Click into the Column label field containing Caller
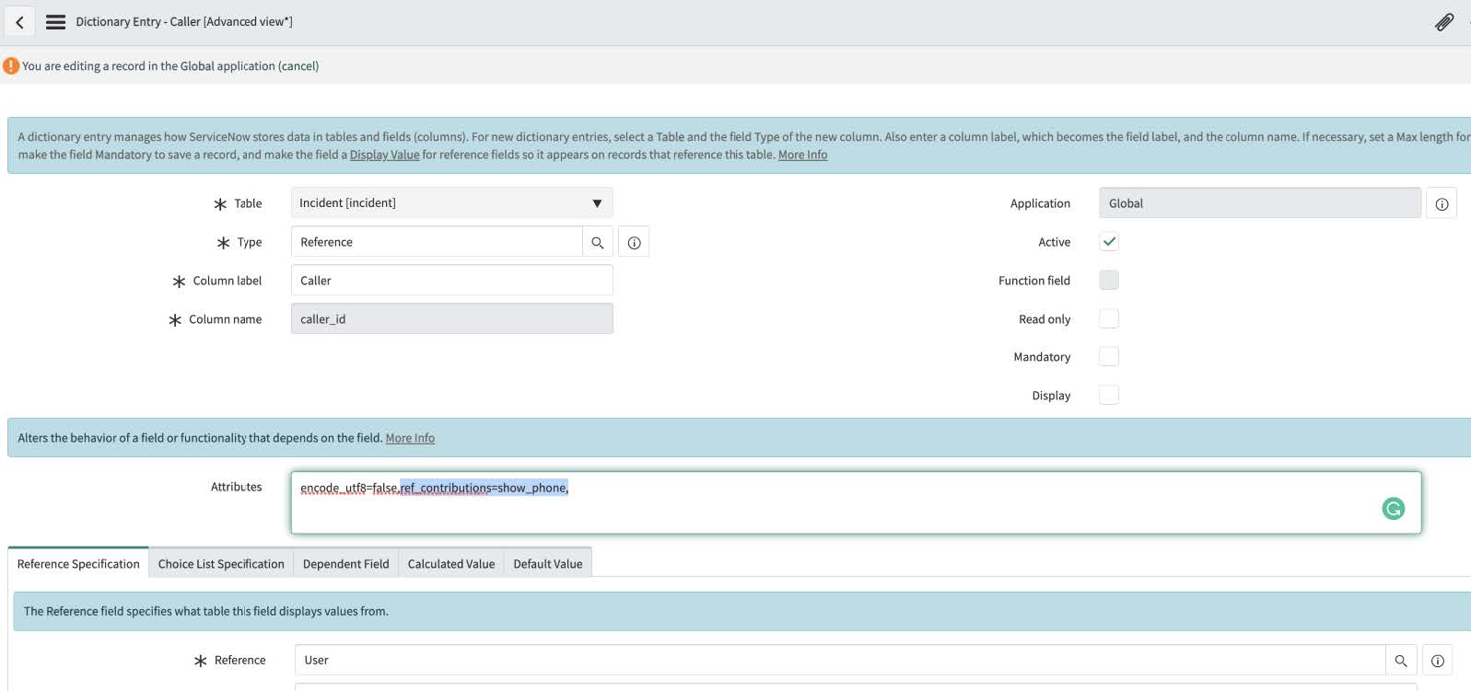 452,281
